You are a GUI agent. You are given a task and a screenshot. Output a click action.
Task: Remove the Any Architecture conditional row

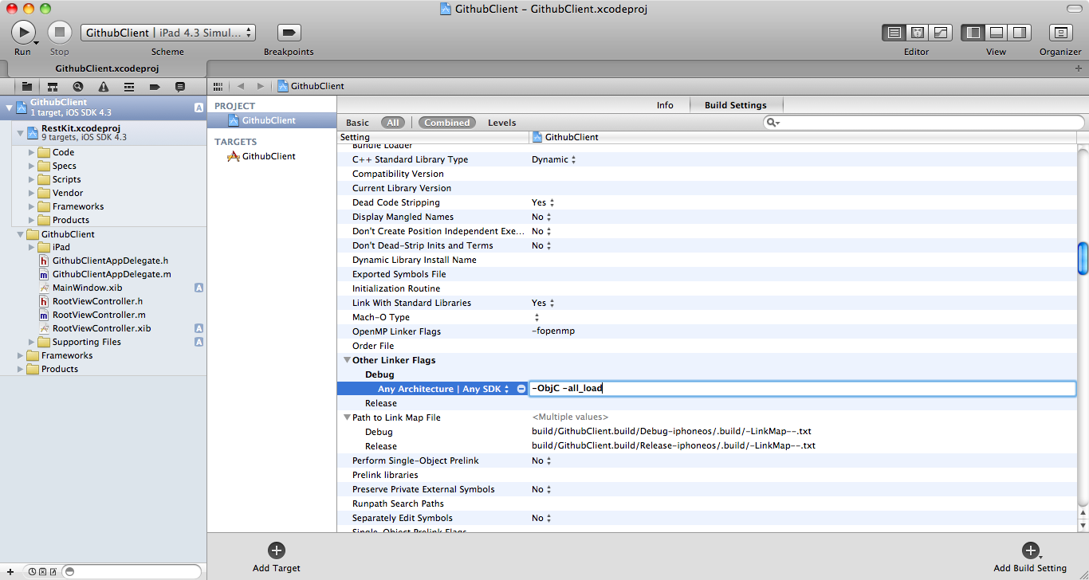(x=521, y=389)
